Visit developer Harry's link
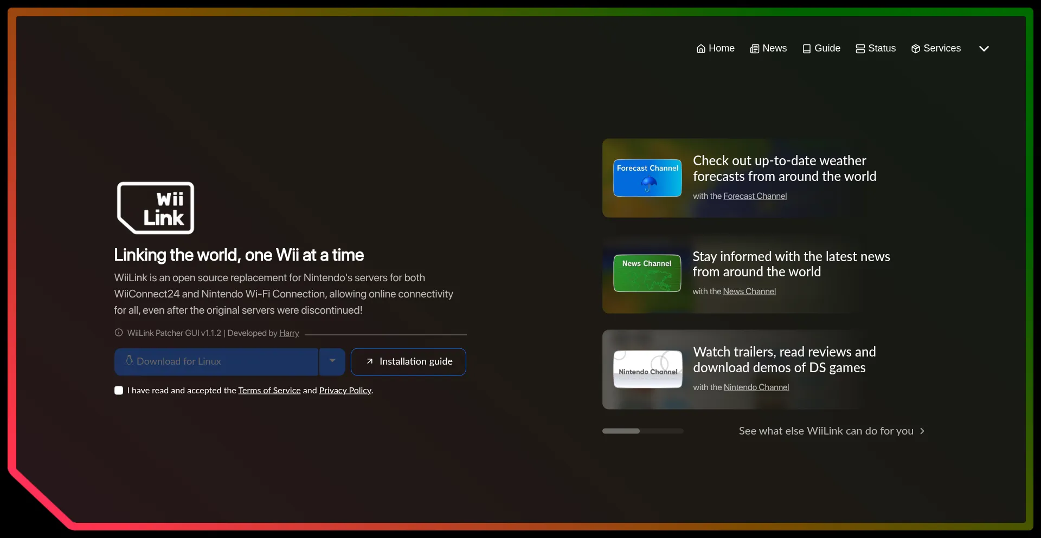The image size is (1041, 538). tap(289, 333)
